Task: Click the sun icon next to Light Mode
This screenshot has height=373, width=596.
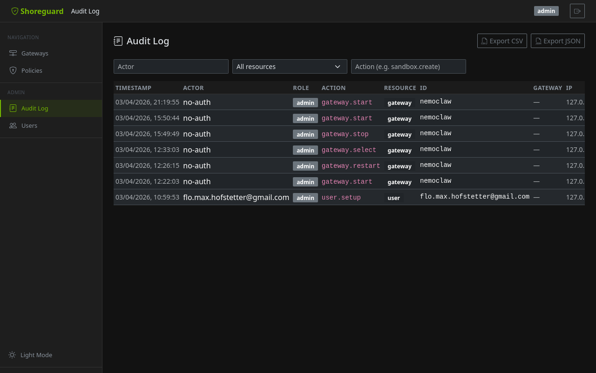Action: (x=12, y=355)
